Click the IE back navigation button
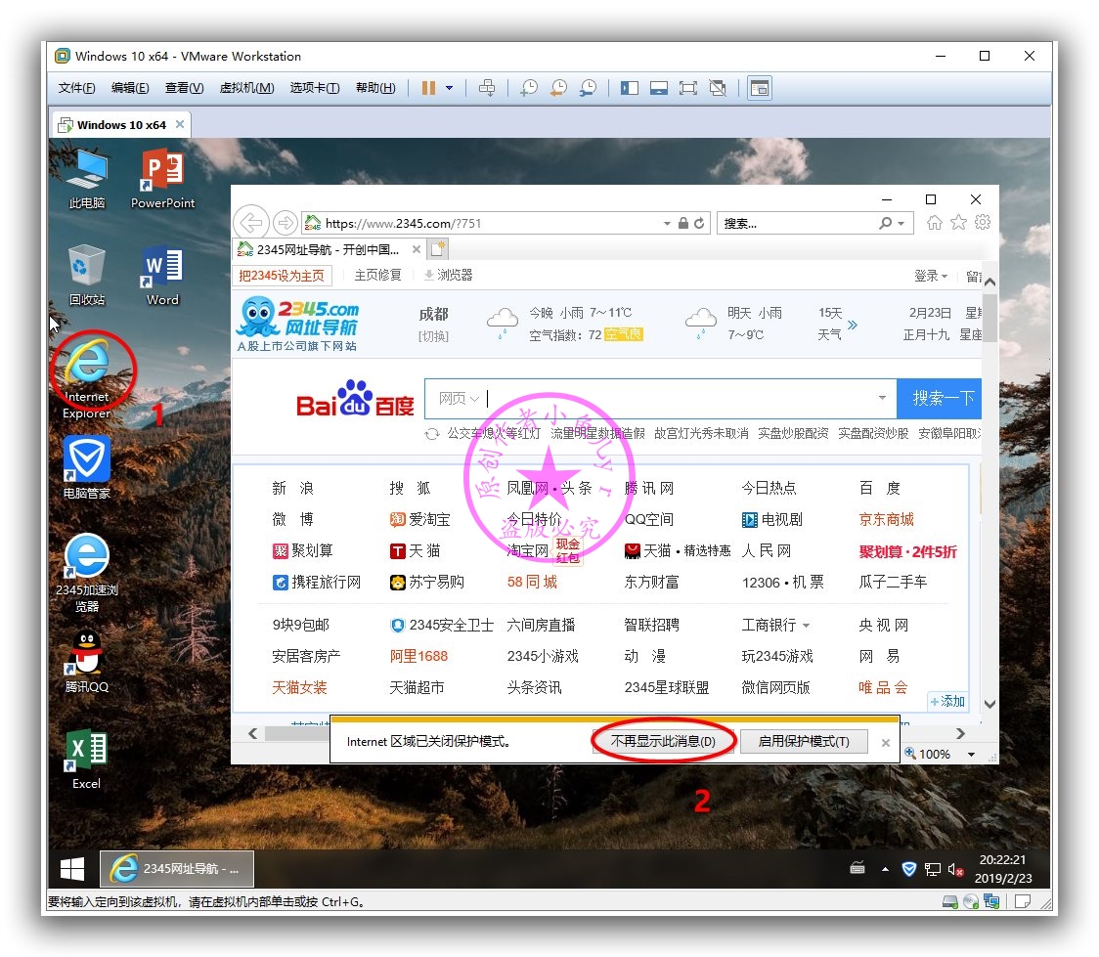The height and width of the screenshot is (957, 1099). [251, 223]
